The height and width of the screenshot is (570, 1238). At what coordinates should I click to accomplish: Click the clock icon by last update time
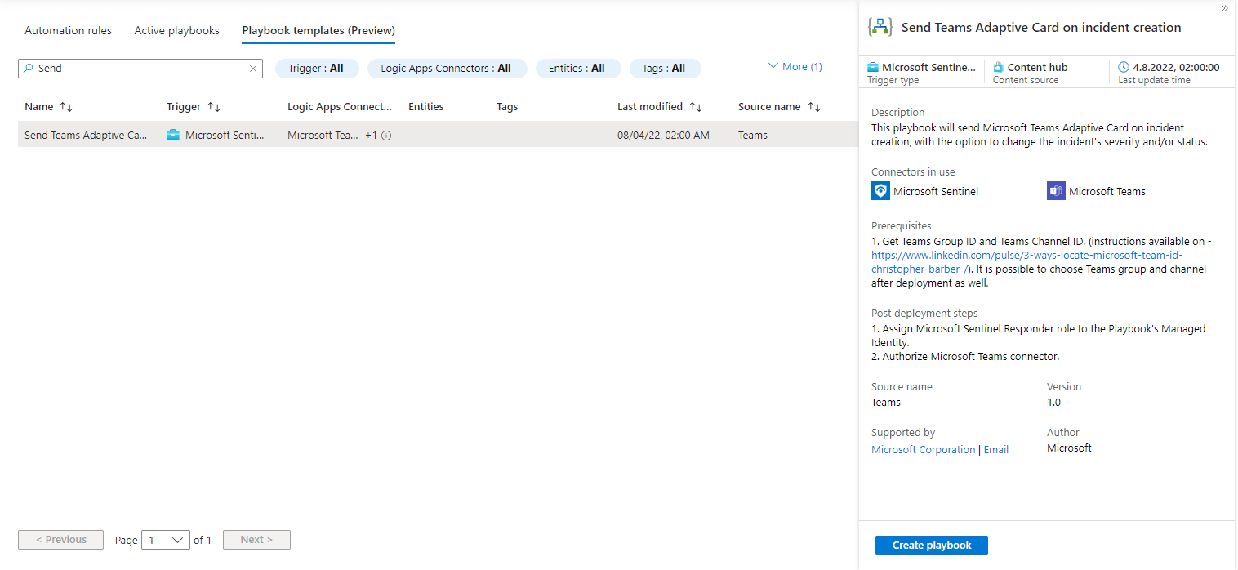tap(1124, 67)
